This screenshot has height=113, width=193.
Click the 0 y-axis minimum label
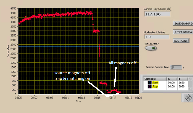click(x=15, y=94)
